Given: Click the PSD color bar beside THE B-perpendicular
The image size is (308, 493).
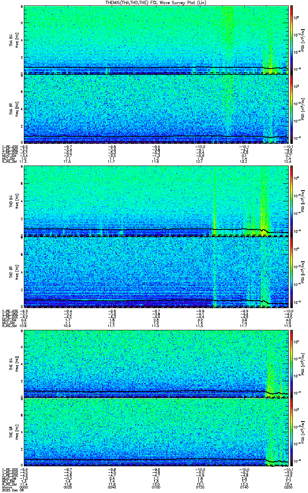Looking at the screenshot, I should (x=291, y=364).
